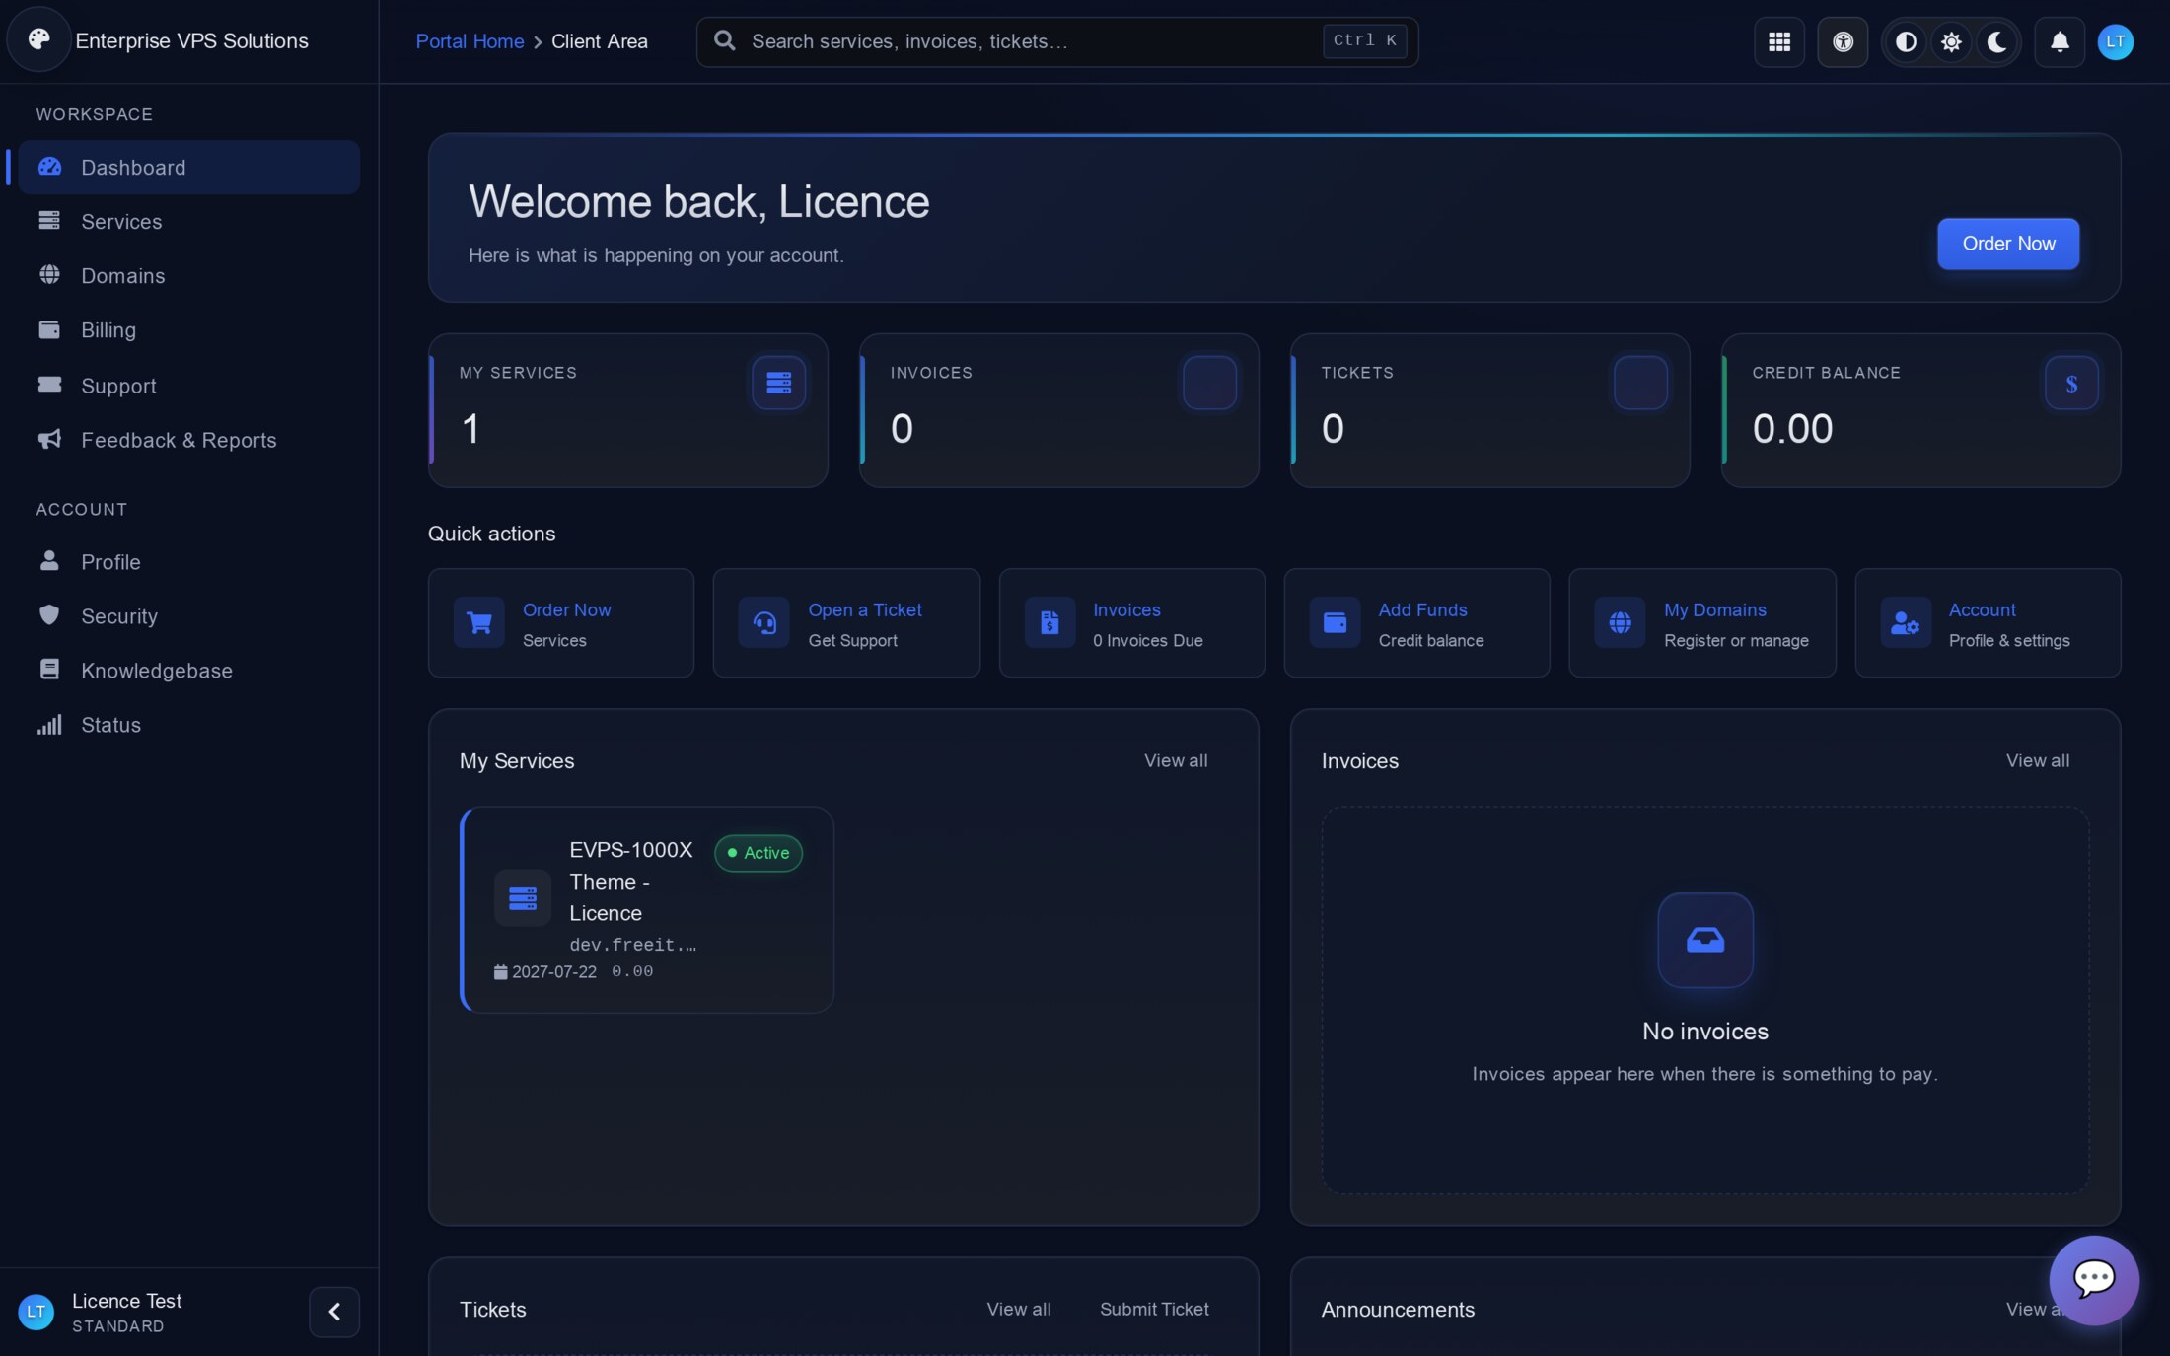Open the notifications bell
This screenshot has width=2170, height=1356.
tap(2060, 41)
